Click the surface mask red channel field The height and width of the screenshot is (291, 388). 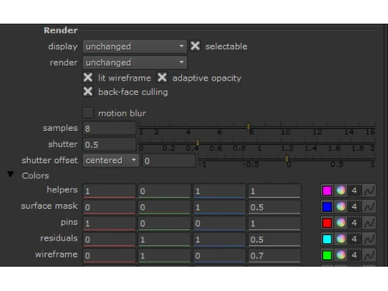coord(109,207)
